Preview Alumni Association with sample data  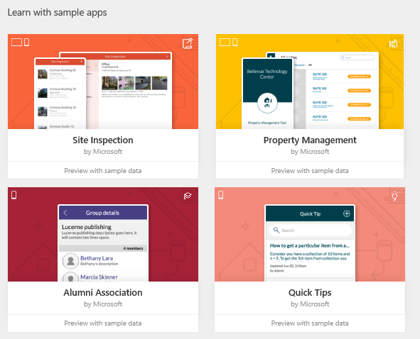click(x=103, y=323)
